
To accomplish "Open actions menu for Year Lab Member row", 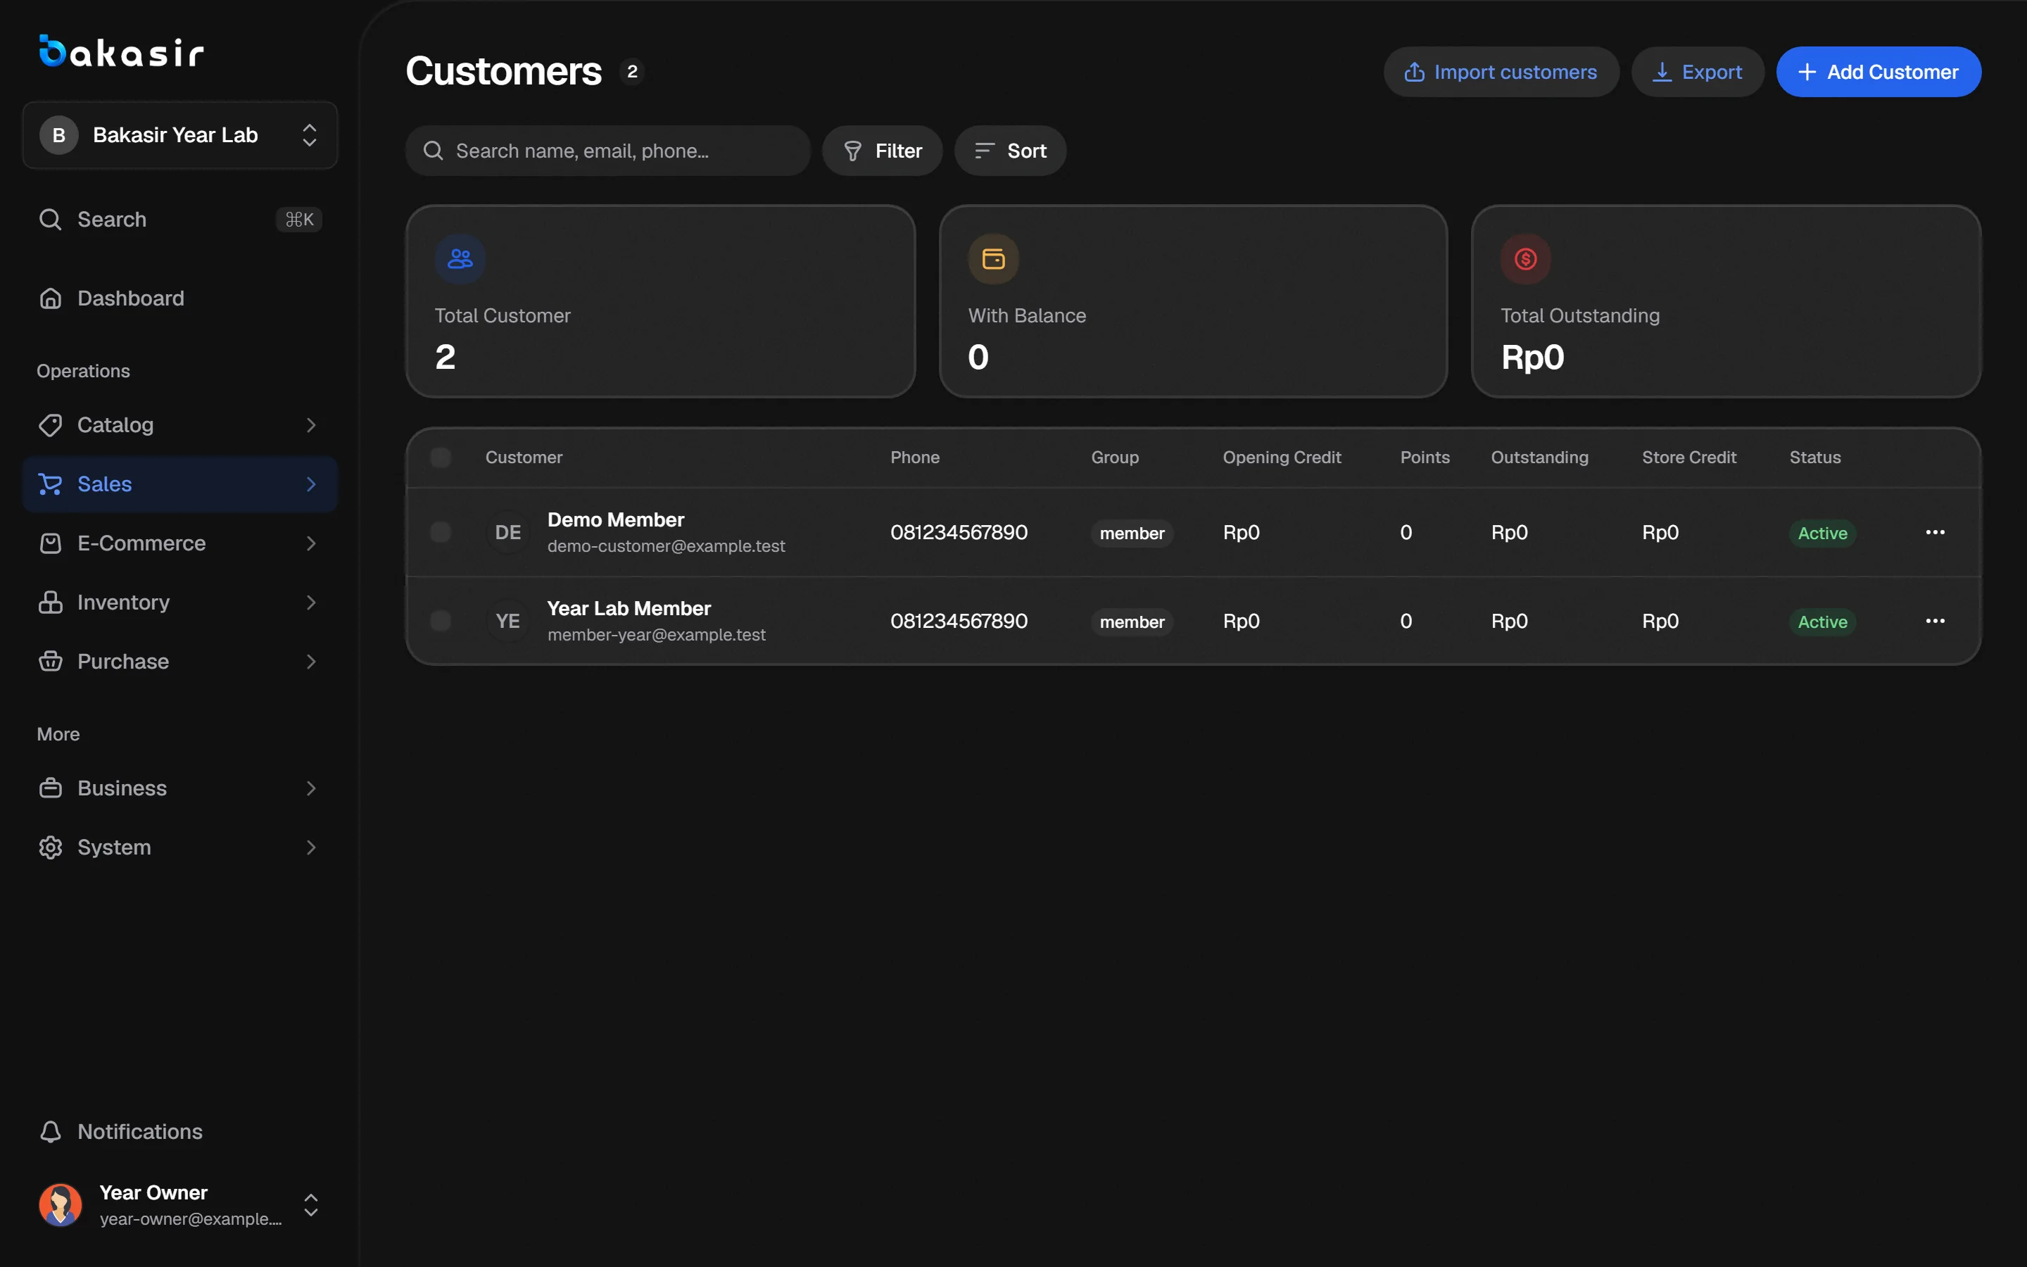I will 1935,621.
